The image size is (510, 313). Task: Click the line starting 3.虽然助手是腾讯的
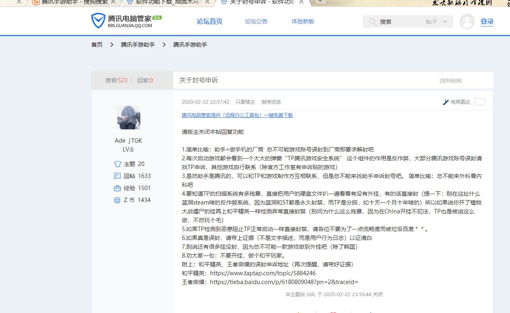tap(332, 180)
